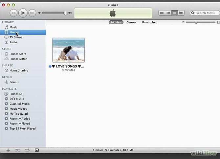Click the status text '1 movie, 9.9 minutes'
The width and height of the screenshot is (220, 159).
coord(113,150)
